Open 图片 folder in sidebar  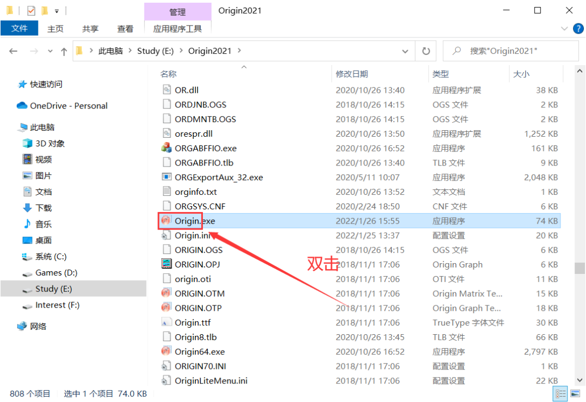pos(37,176)
